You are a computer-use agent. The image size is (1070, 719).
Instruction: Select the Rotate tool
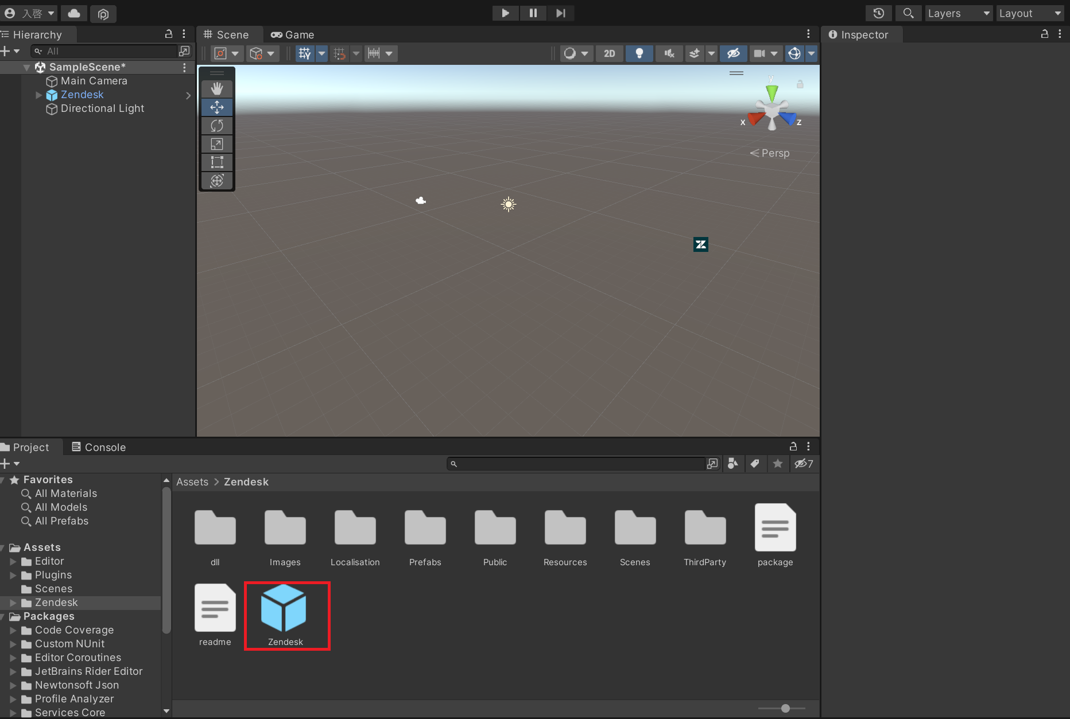click(217, 126)
